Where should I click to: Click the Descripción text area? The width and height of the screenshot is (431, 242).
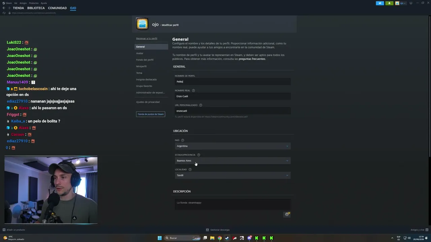233,205
